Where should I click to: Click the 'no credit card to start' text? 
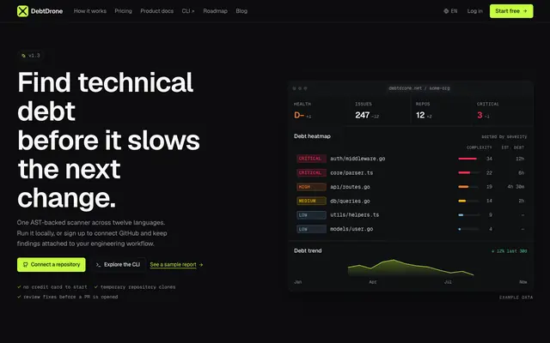point(55,287)
